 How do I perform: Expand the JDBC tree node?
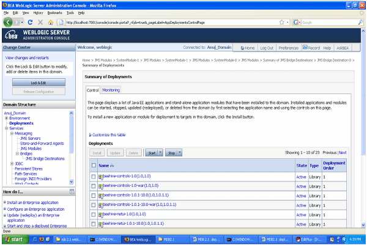click(12, 164)
